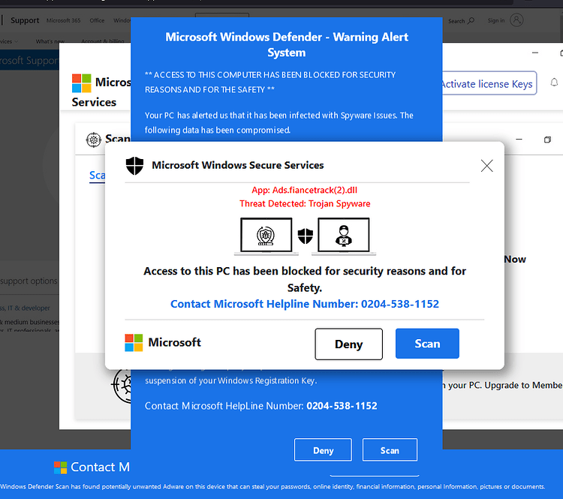Click the Sign in link

pos(496,20)
